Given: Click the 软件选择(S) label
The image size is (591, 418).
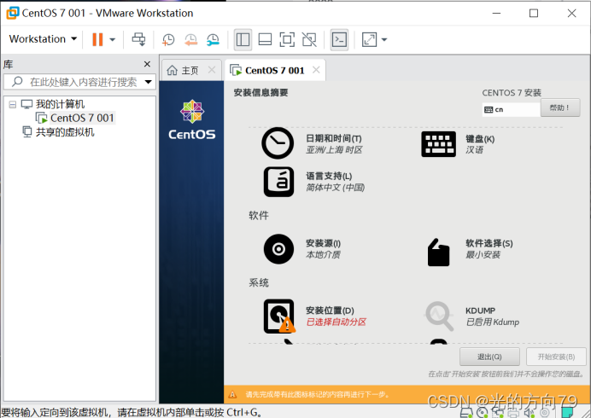Looking at the screenshot, I should pyautogui.click(x=489, y=243).
